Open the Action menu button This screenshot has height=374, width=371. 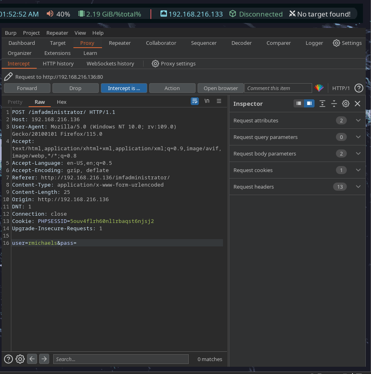tap(172, 88)
